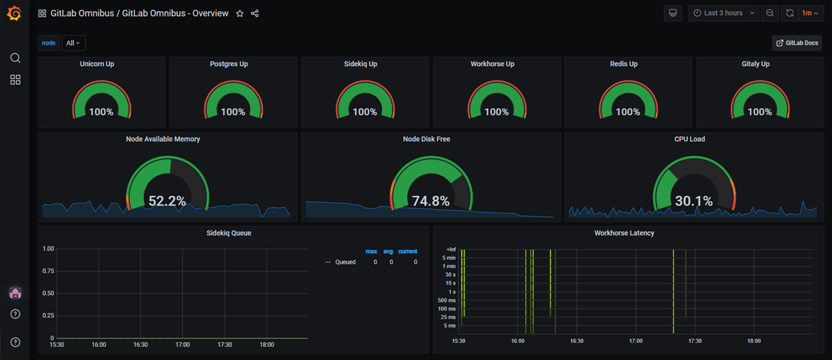Refresh the dashboard now
This screenshot has height=360, width=832.
(x=790, y=13)
